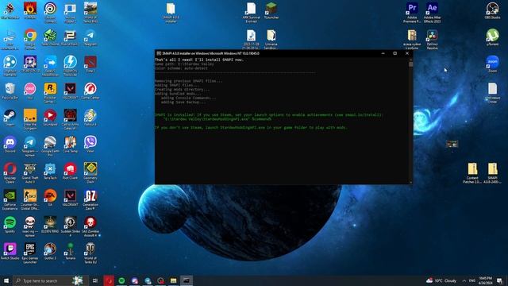This screenshot has width=508, height=286.
Task: Open the Recycle Bin on the desktop
Action: tap(10, 91)
